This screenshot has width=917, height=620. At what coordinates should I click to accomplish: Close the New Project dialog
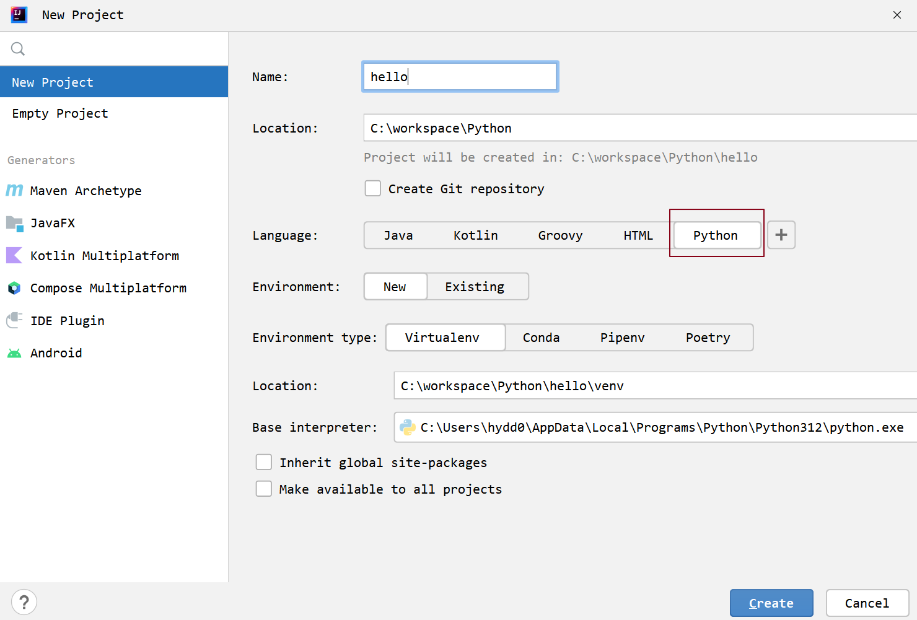(897, 15)
